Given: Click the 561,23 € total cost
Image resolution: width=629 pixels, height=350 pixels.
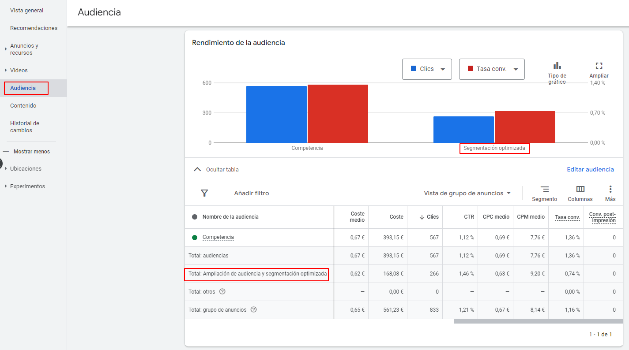Looking at the screenshot, I should pyautogui.click(x=393, y=310).
